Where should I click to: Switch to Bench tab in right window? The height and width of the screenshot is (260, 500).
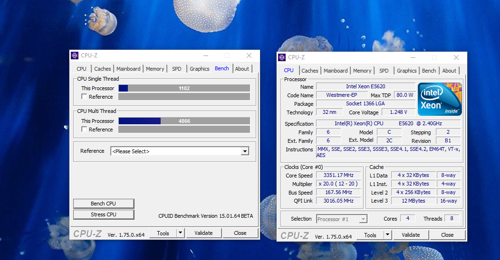click(x=429, y=71)
